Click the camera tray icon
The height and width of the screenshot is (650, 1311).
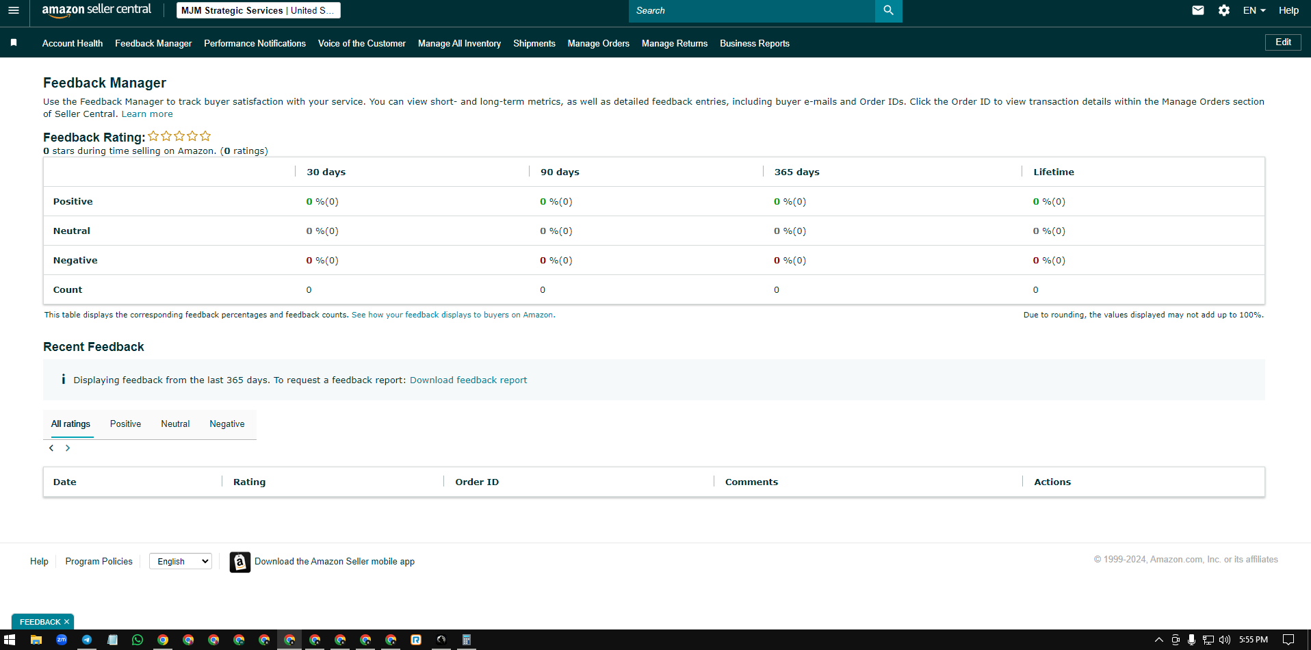point(1176,640)
